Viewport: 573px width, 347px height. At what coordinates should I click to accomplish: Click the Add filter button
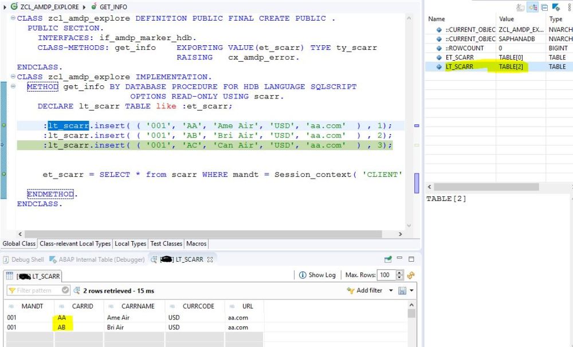click(365, 290)
